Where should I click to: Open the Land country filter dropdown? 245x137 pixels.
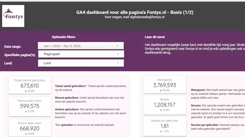point(81,63)
